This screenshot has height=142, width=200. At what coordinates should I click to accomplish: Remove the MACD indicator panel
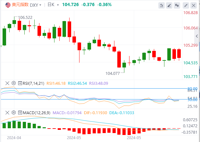tap(7, 113)
